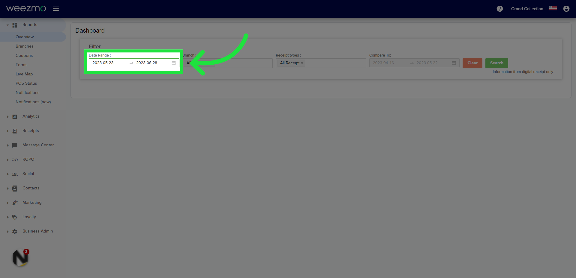Click the Marketing party icon
Viewport: 576px width, 278px height.
pos(15,203)
